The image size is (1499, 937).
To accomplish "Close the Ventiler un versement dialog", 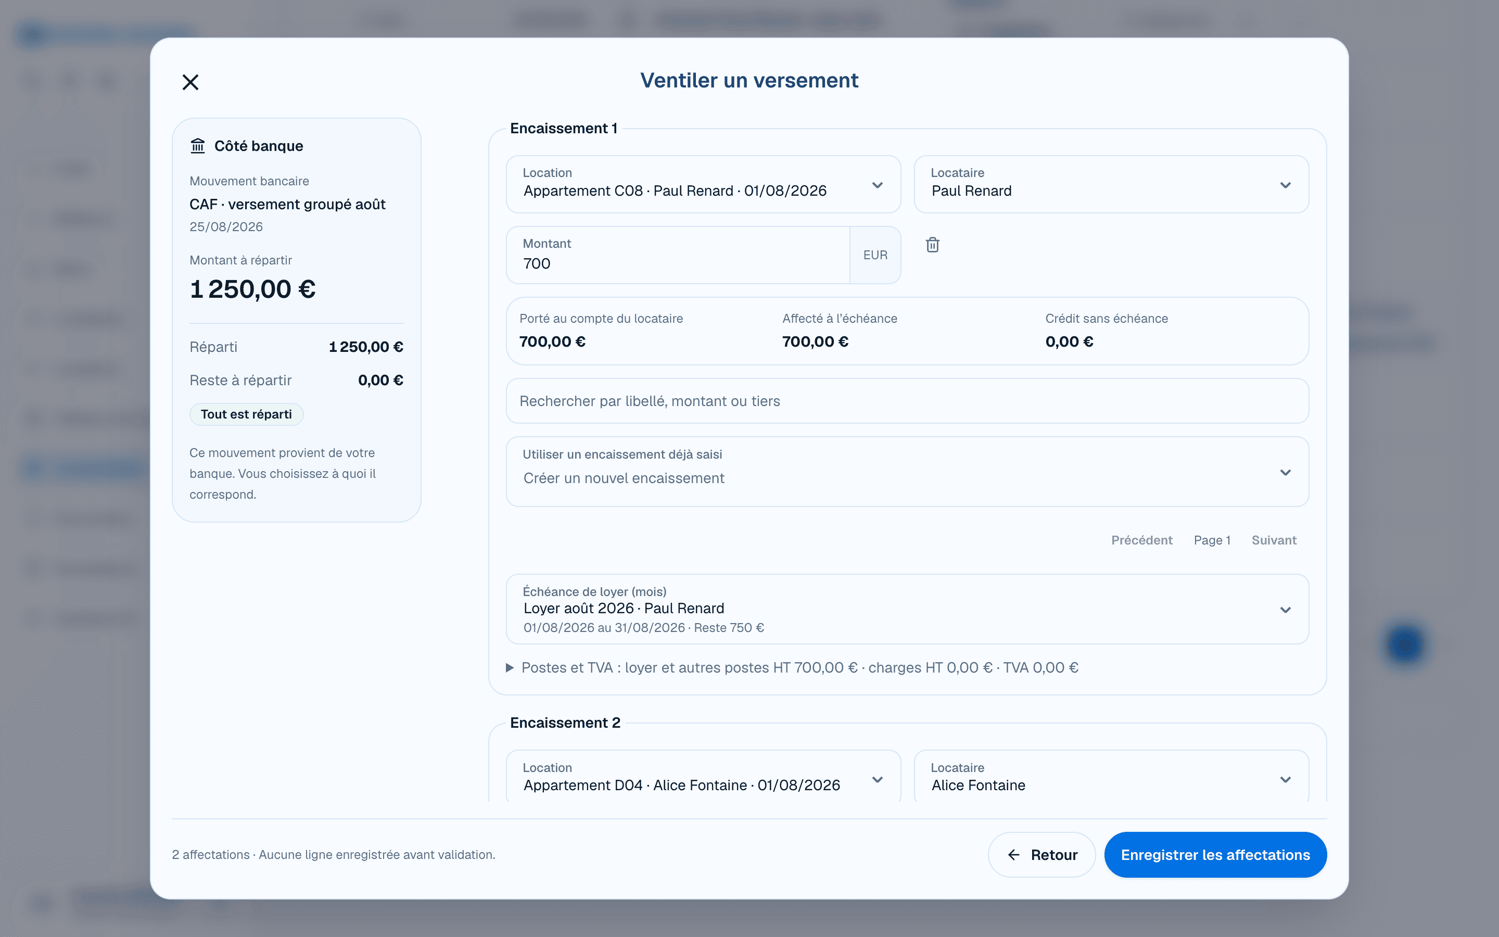I will tap(190, 82).
